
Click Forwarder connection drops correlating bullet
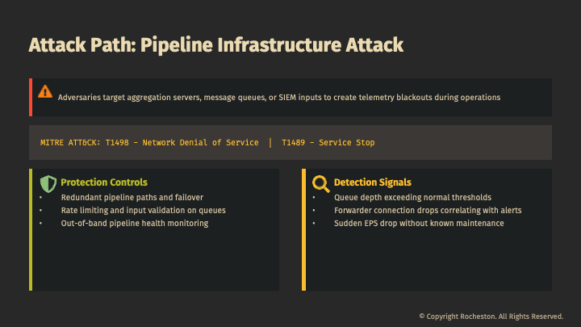[428, 210]
